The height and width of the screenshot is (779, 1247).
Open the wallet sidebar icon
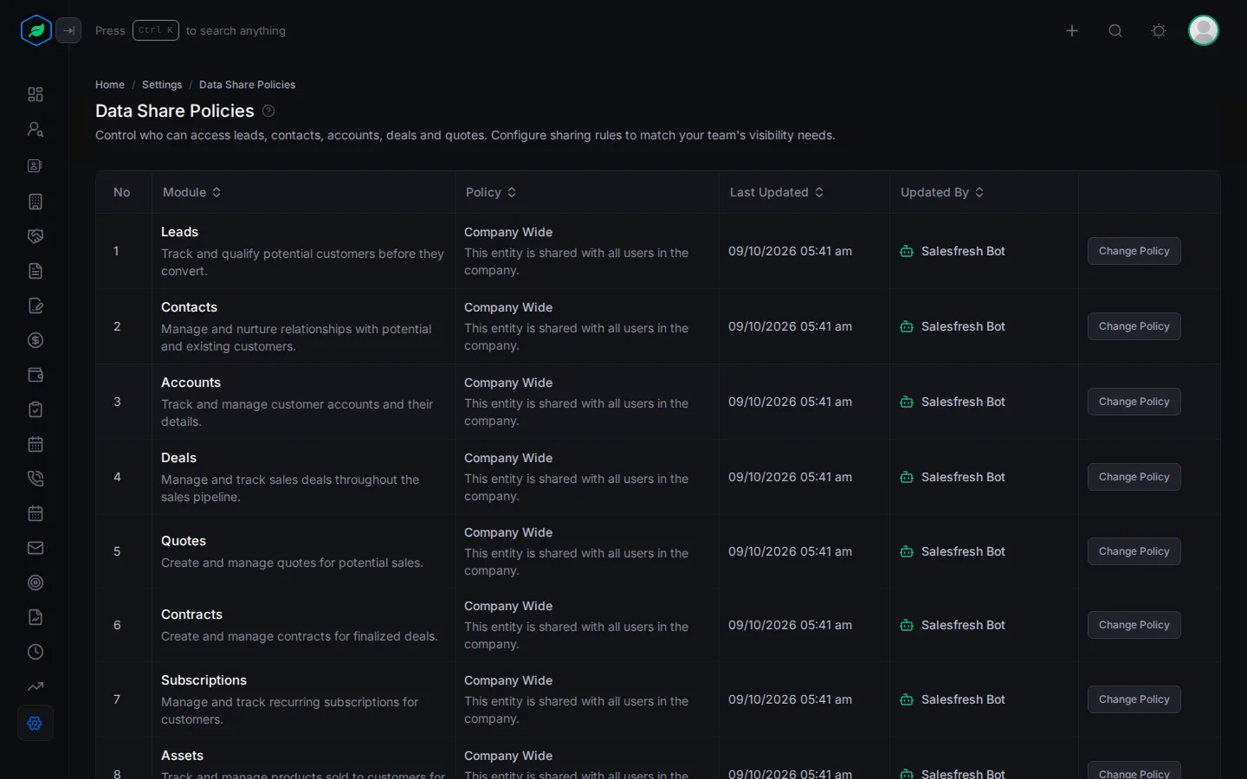(x=36, y=375)
